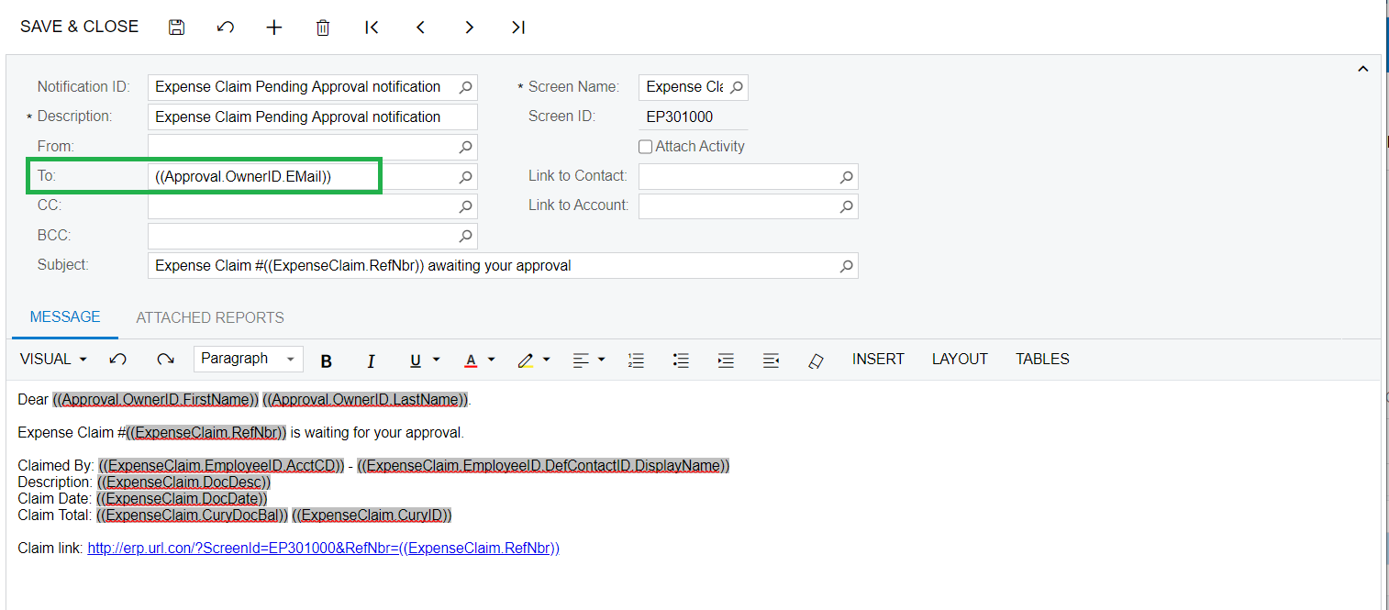Delete record with trash icon
The height and width of the screenshot is (610, 1389).
coord(323,28)
